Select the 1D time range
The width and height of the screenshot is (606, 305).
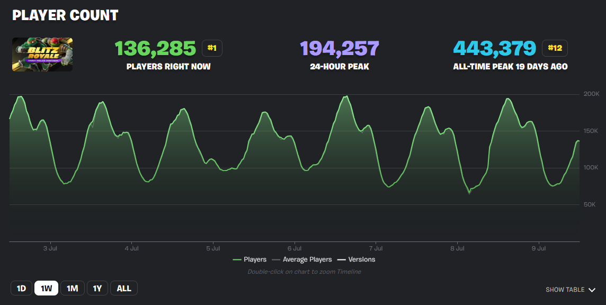21,288
